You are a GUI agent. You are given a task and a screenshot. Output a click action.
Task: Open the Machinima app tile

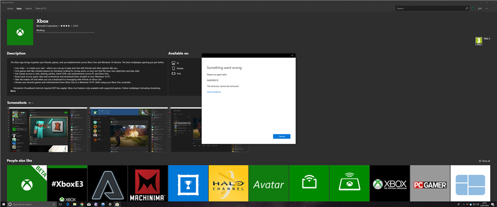[148, 183]
